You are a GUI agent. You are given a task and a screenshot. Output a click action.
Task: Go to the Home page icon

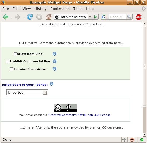[49, 17]
